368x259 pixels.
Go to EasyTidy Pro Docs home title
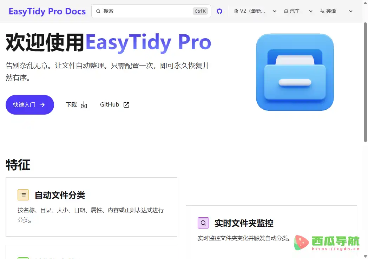click(47, 11)
